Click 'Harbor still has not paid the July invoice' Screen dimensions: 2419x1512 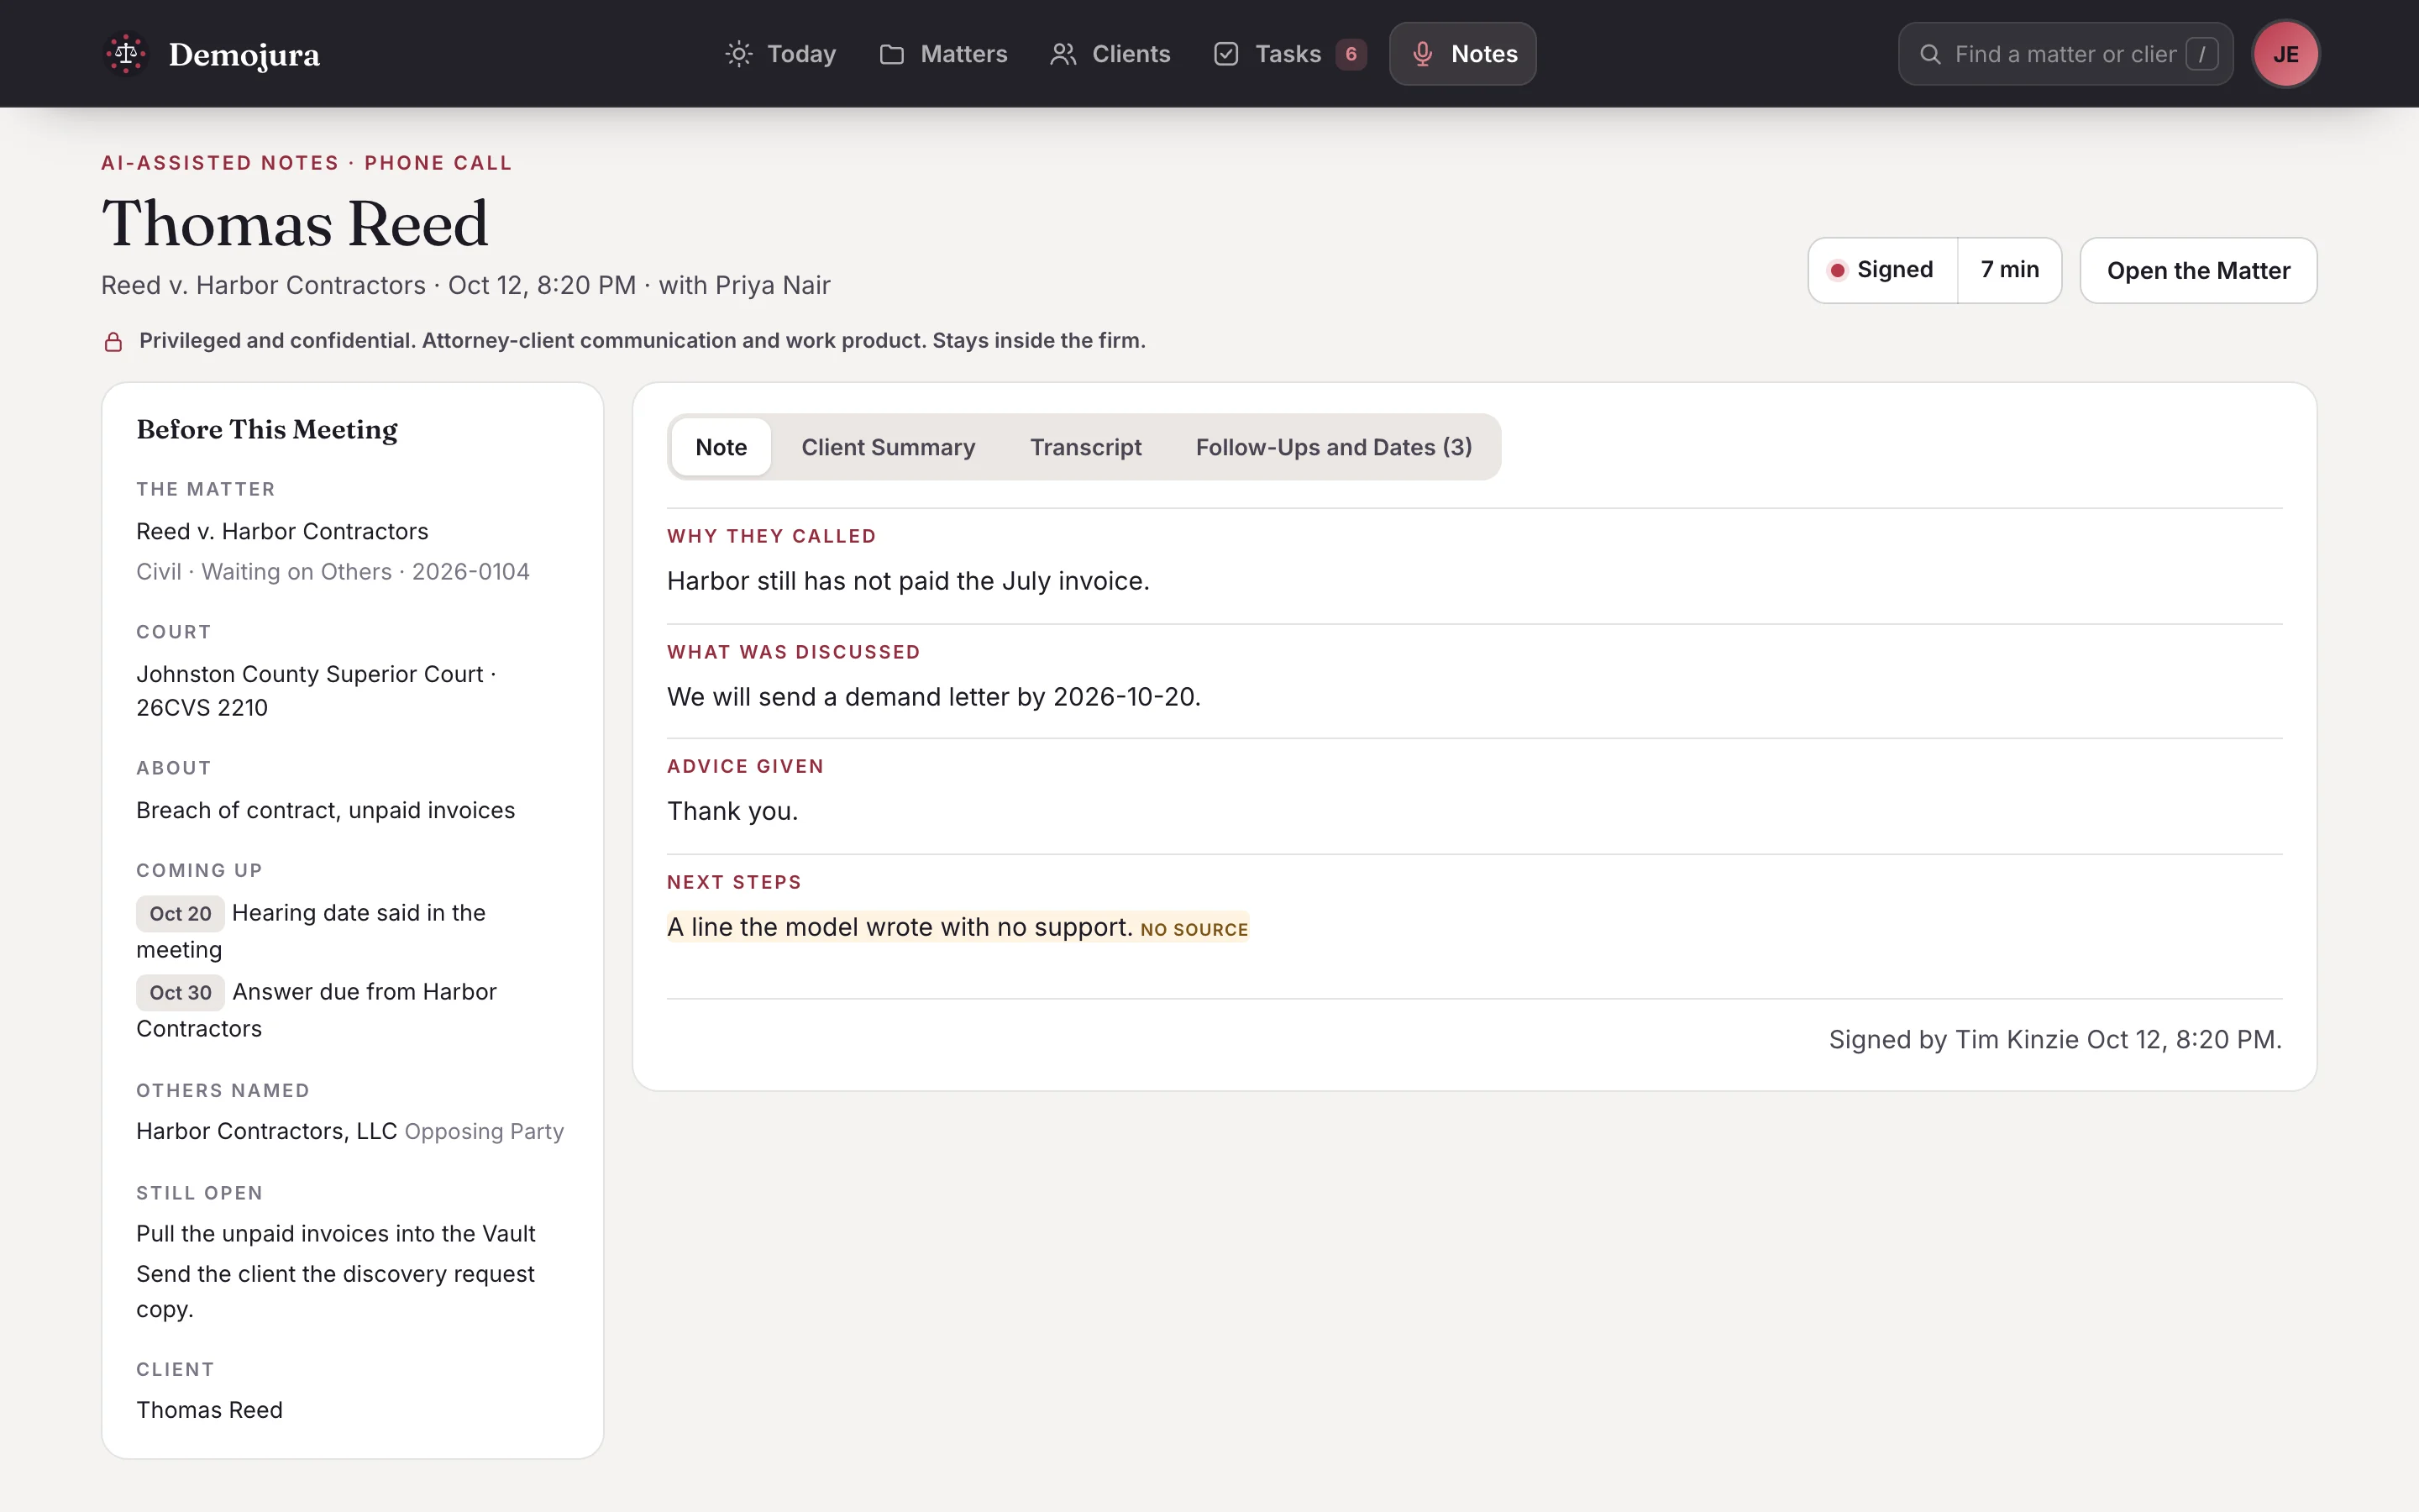pyautogui.click(x=908, y=581)
